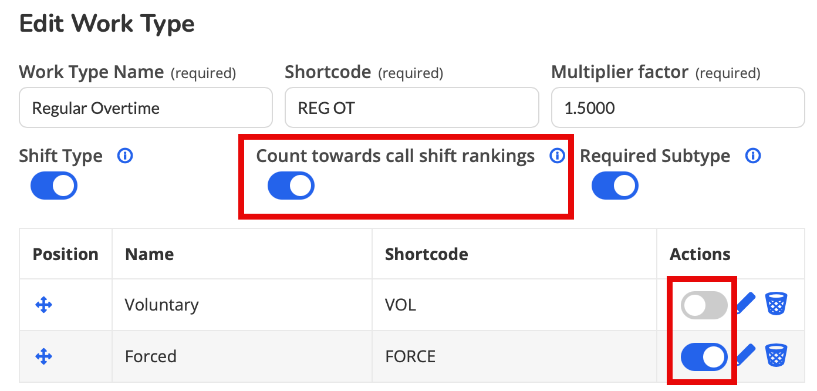Viewport: 817px width, 391px height.
Task: Click the reorder handle for Forced row
Action: pyautogui.click(x=44, y=356)
